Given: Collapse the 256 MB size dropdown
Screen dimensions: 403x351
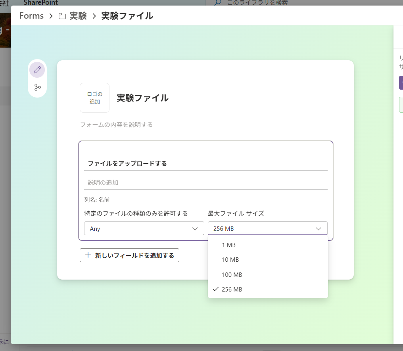Looking at the screenshot, I should [x=267, y=228].
